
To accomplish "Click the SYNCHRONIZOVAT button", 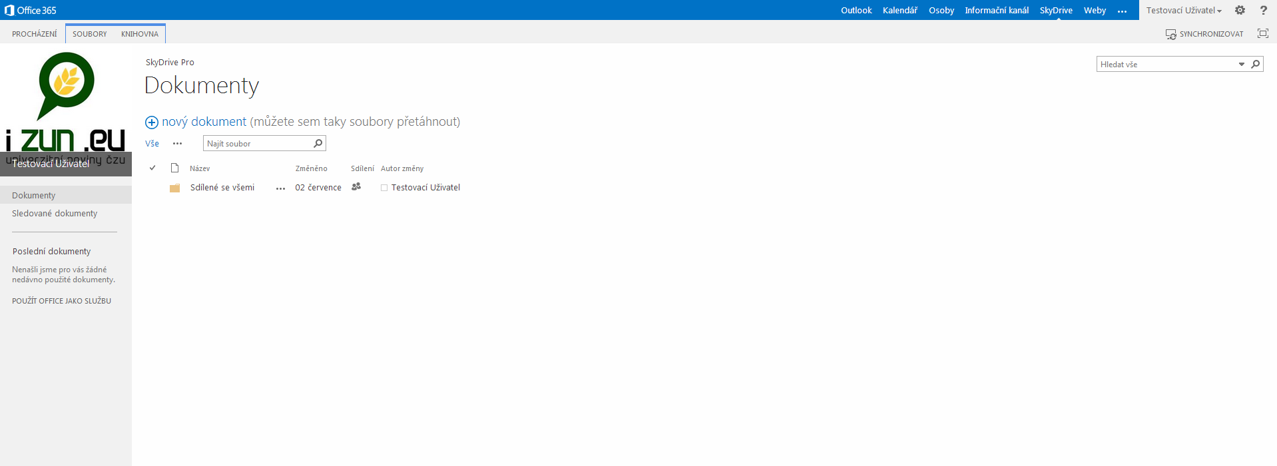I will click(x=1204, y=34).
